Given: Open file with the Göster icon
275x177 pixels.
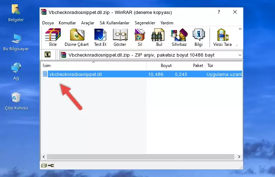Looking at the screenshot, I should pos(120,37).
